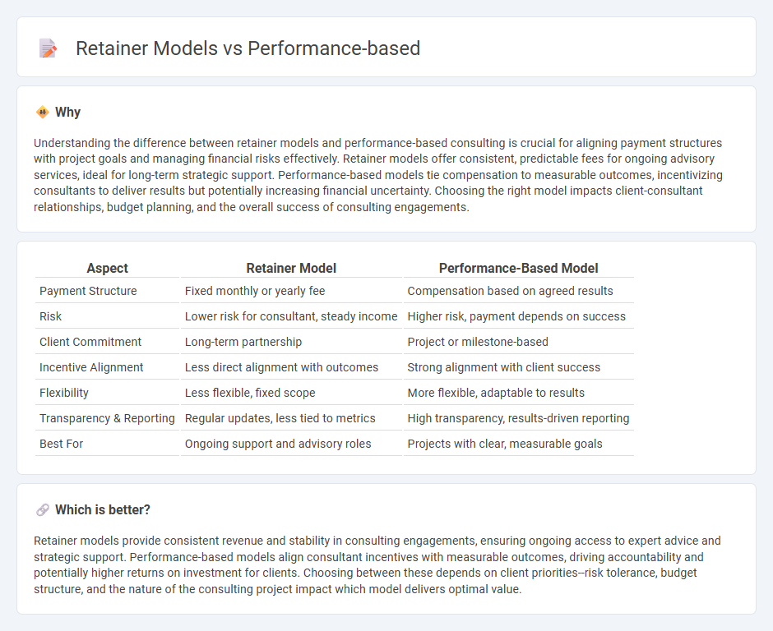Click the 'Aspect' column header
Screen dimensions: 773x631
click(108, 268)
